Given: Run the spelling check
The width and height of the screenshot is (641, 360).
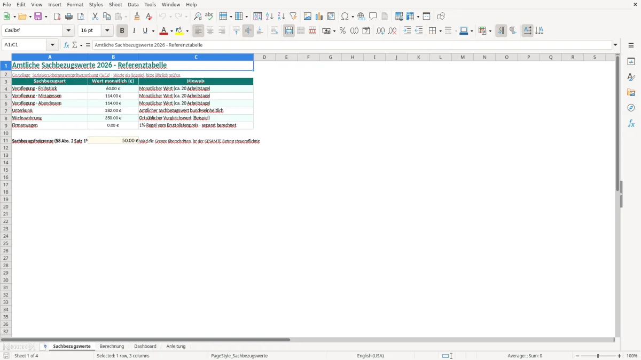Looking at the screenshot, I should 209,17.
